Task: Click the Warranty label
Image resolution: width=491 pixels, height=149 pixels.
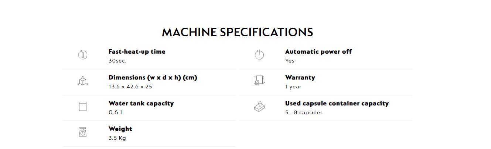Action: click(x=300, y=78)
